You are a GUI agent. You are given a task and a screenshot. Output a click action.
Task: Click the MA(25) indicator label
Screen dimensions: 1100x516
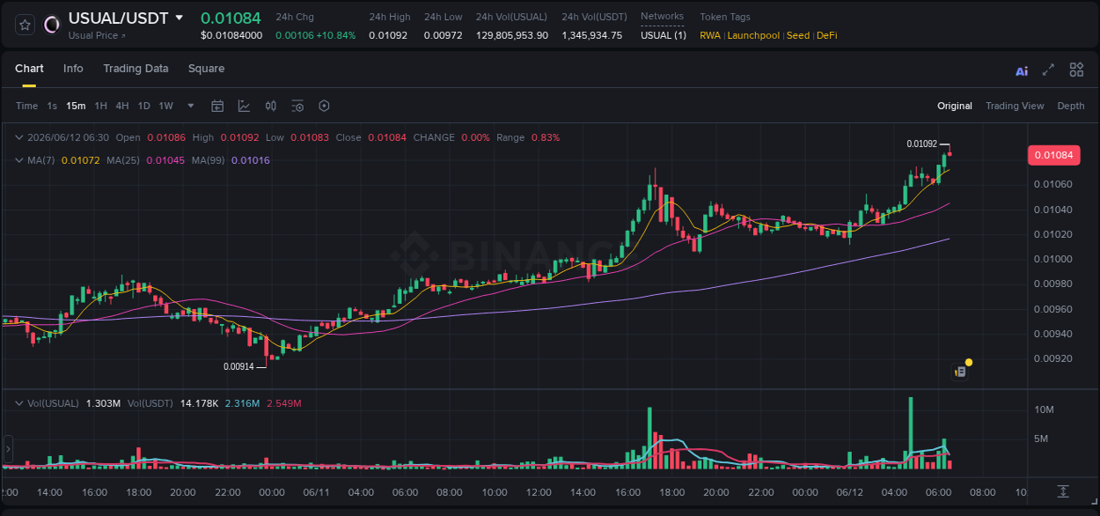(x=123, y=160)
